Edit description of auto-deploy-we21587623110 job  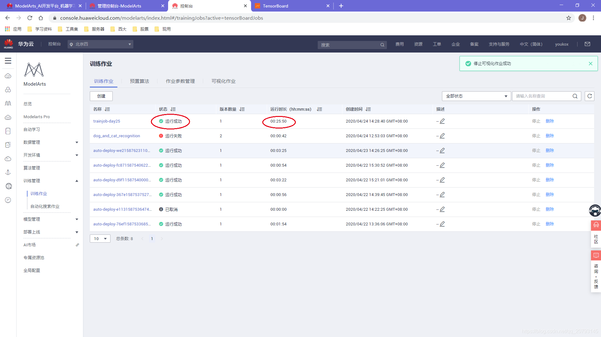pyautogui.click(x=442, y=150)
